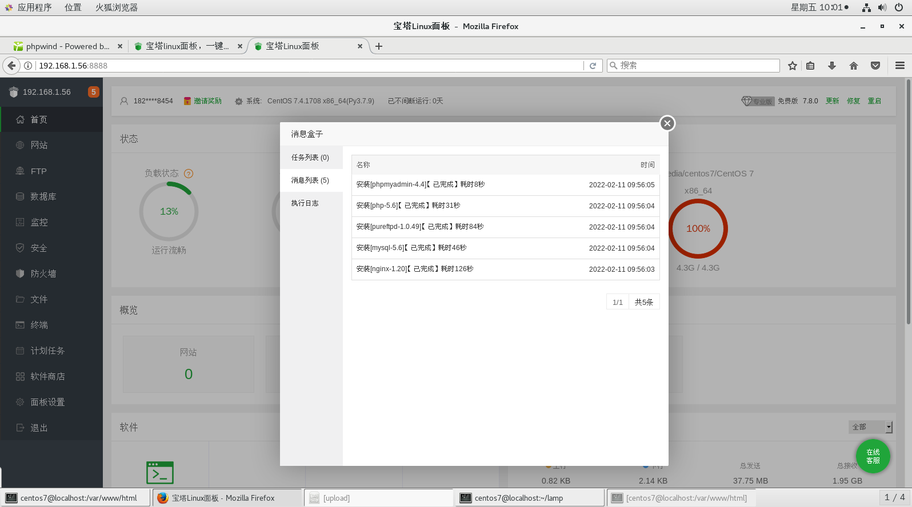Open Firefox downloads arrow icon

click(x=832, y=66)
